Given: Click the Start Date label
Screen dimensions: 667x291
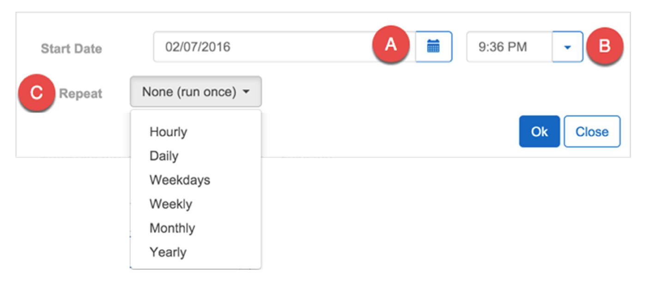Looking at the screenshot, I should [x=71, y=48].
